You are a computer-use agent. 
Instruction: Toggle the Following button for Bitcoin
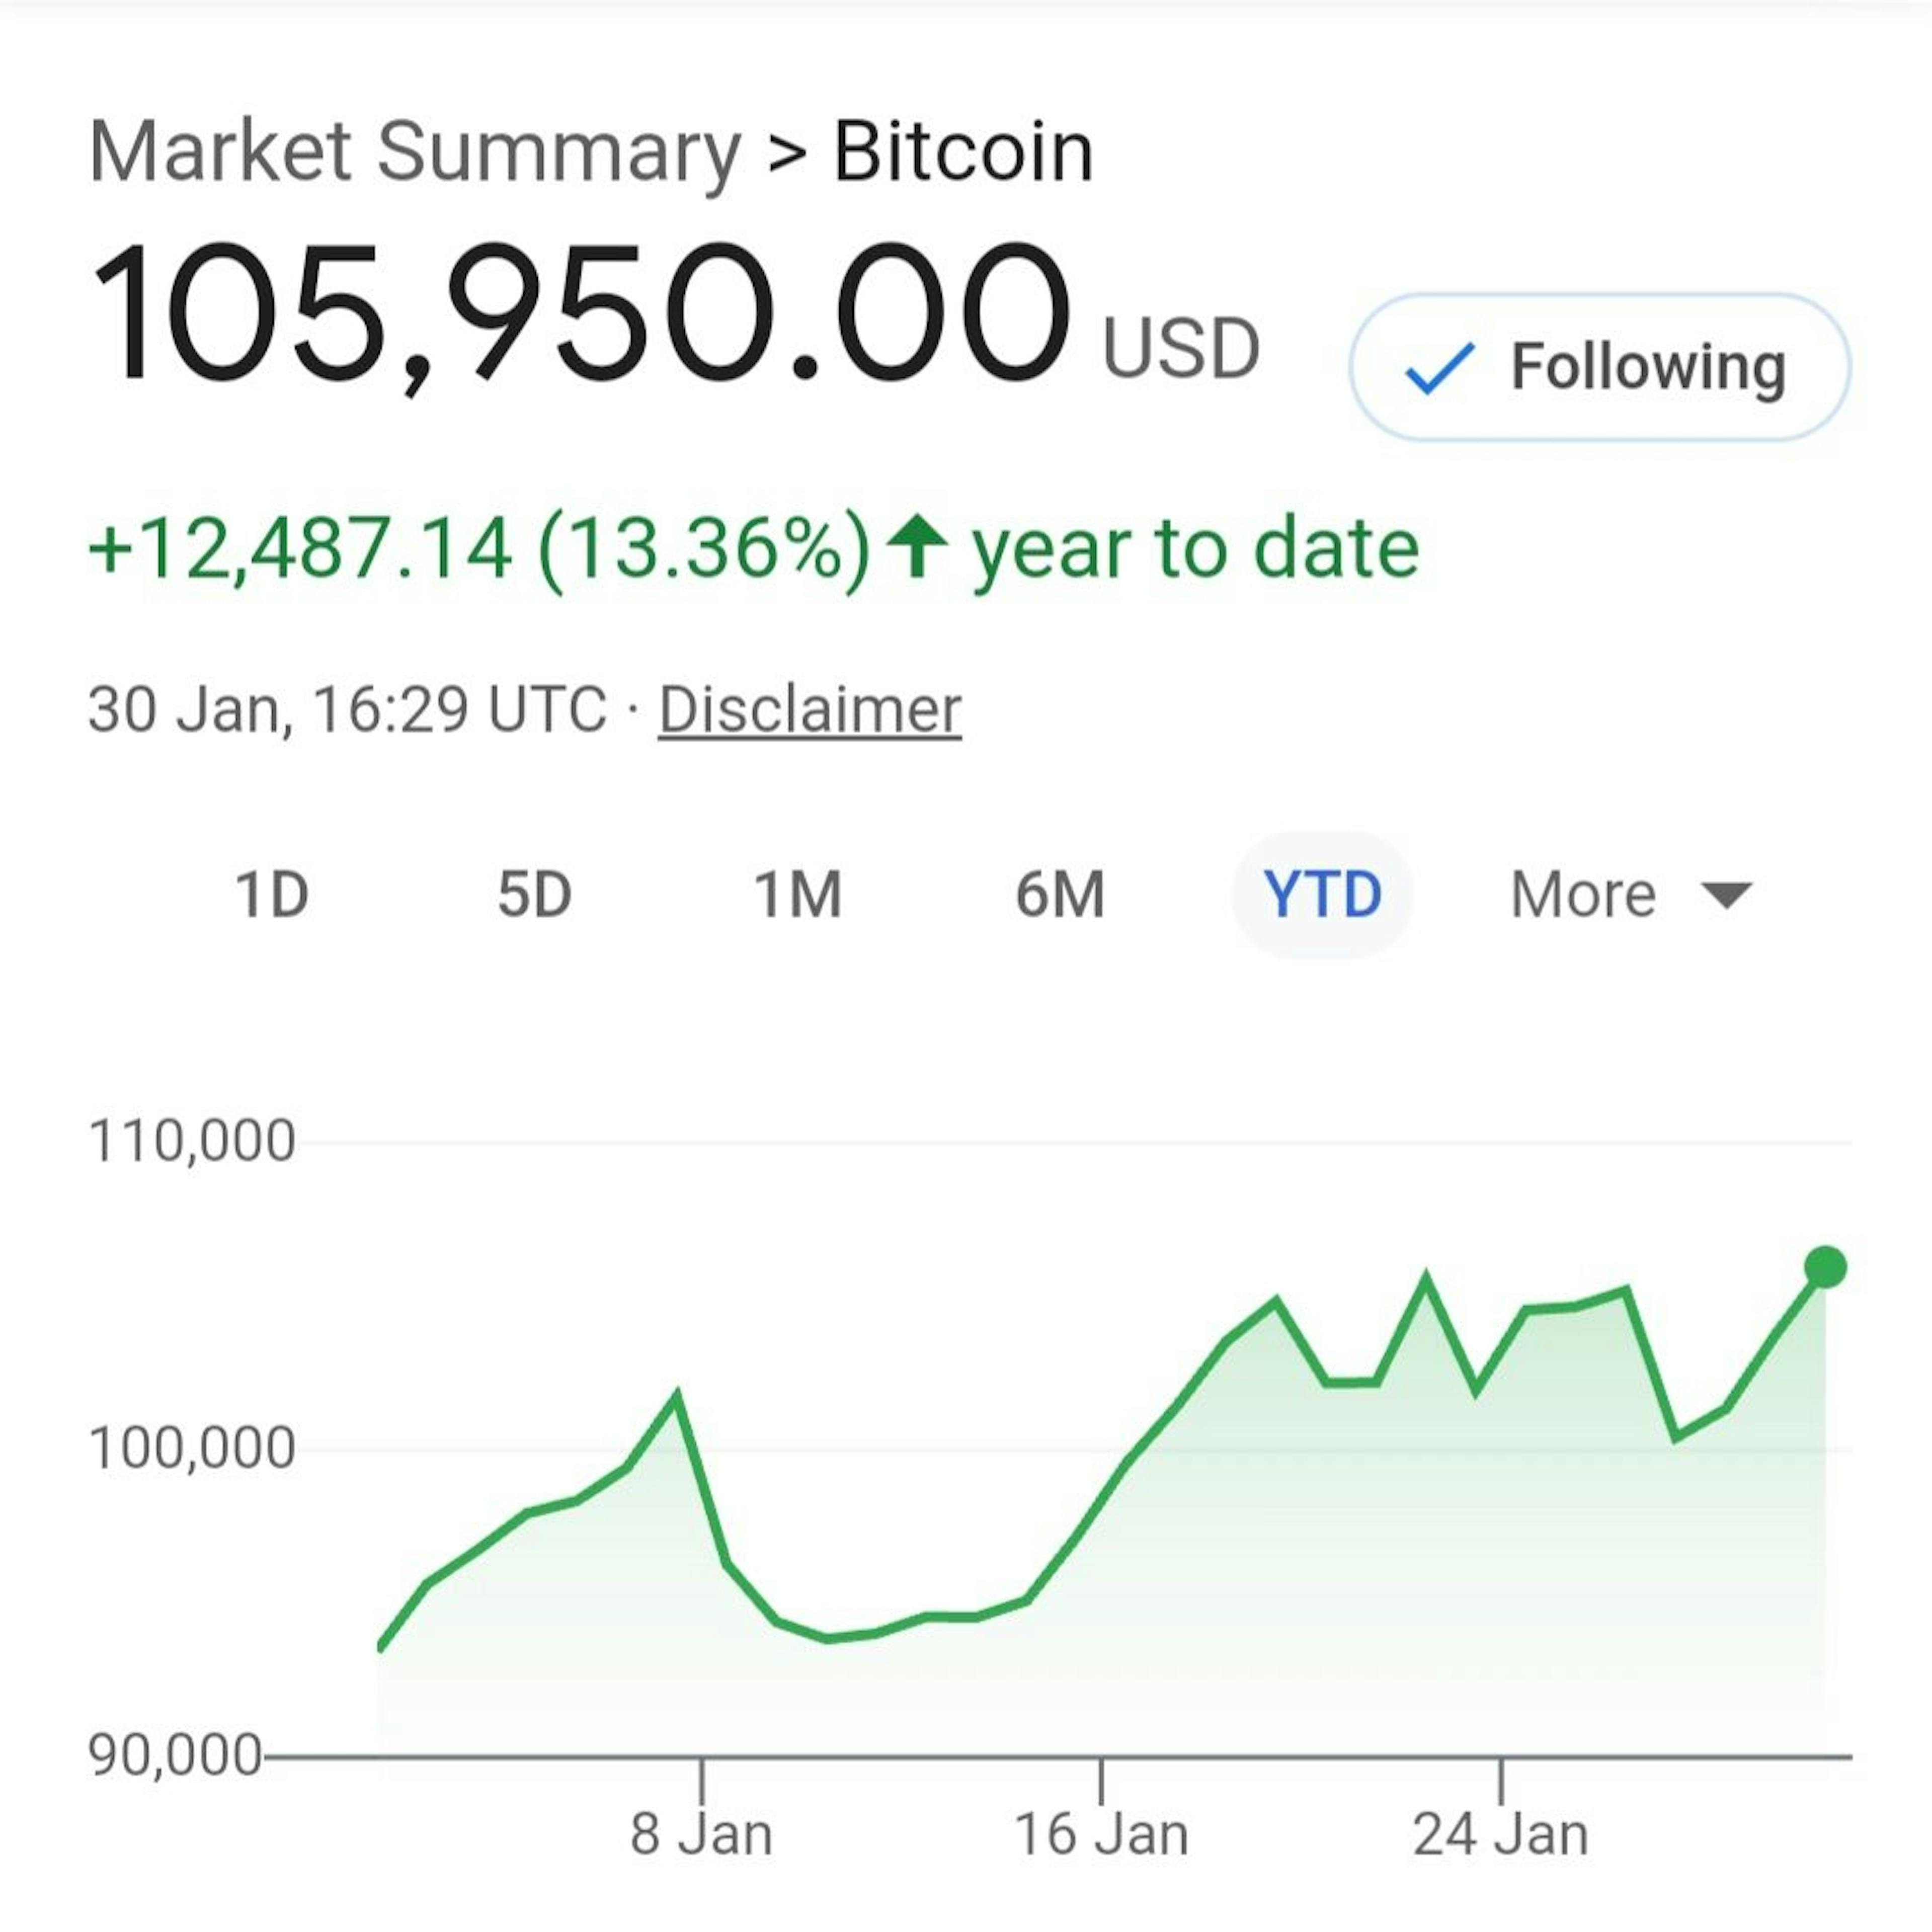point(1599,367)
